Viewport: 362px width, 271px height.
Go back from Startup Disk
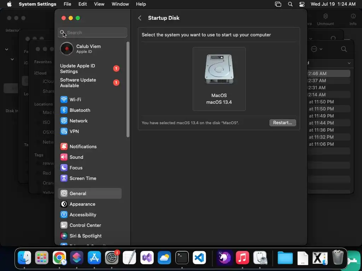click(x=140, y=18)
